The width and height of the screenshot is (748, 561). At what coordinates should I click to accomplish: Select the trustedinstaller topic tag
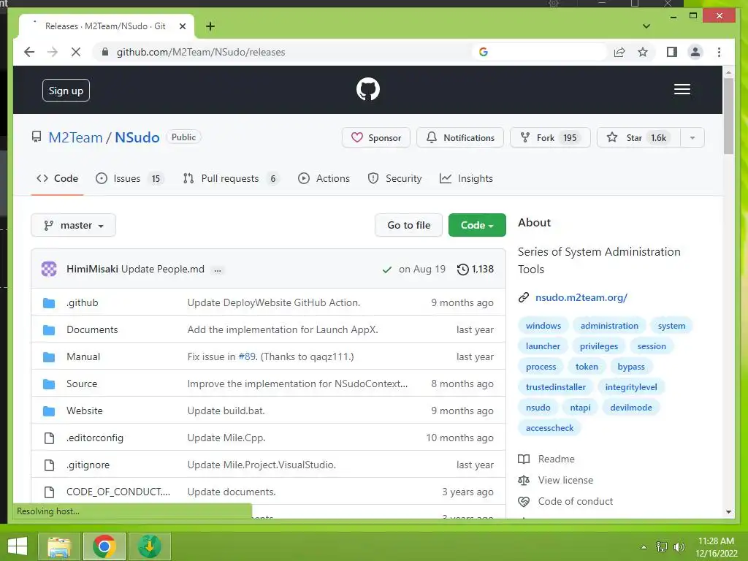[556, 387]
